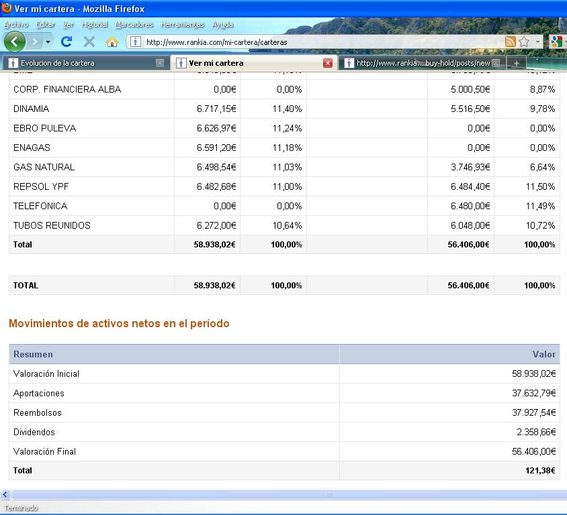The width and height of the screenshot is (567, 515).
Task: Open the Historial menu
Action: pos(94,24)
